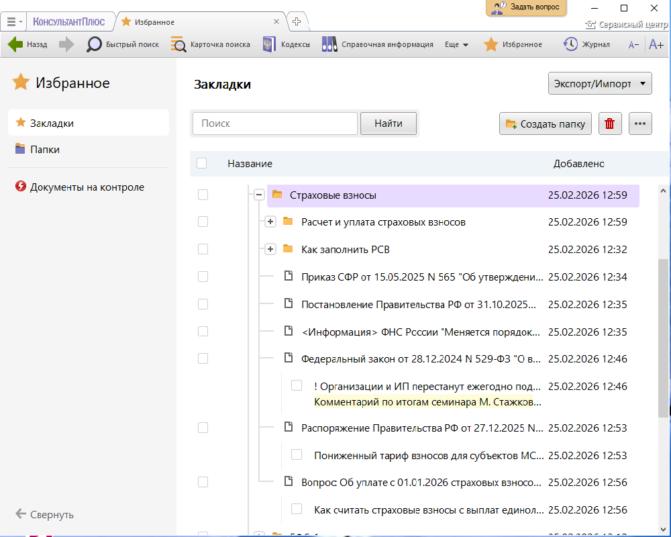Select Папки in the left sidebar

(x=44, y=150)
